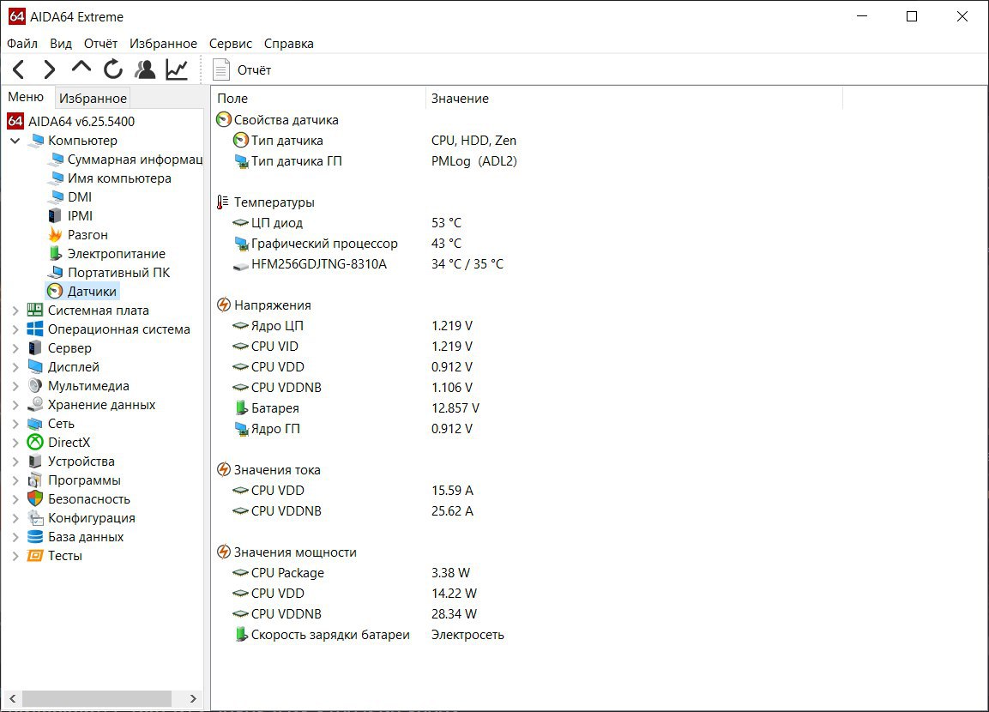Screen dimensions: 989x712
Task: Open the graph chart toolbar icon
Action: 177,69
